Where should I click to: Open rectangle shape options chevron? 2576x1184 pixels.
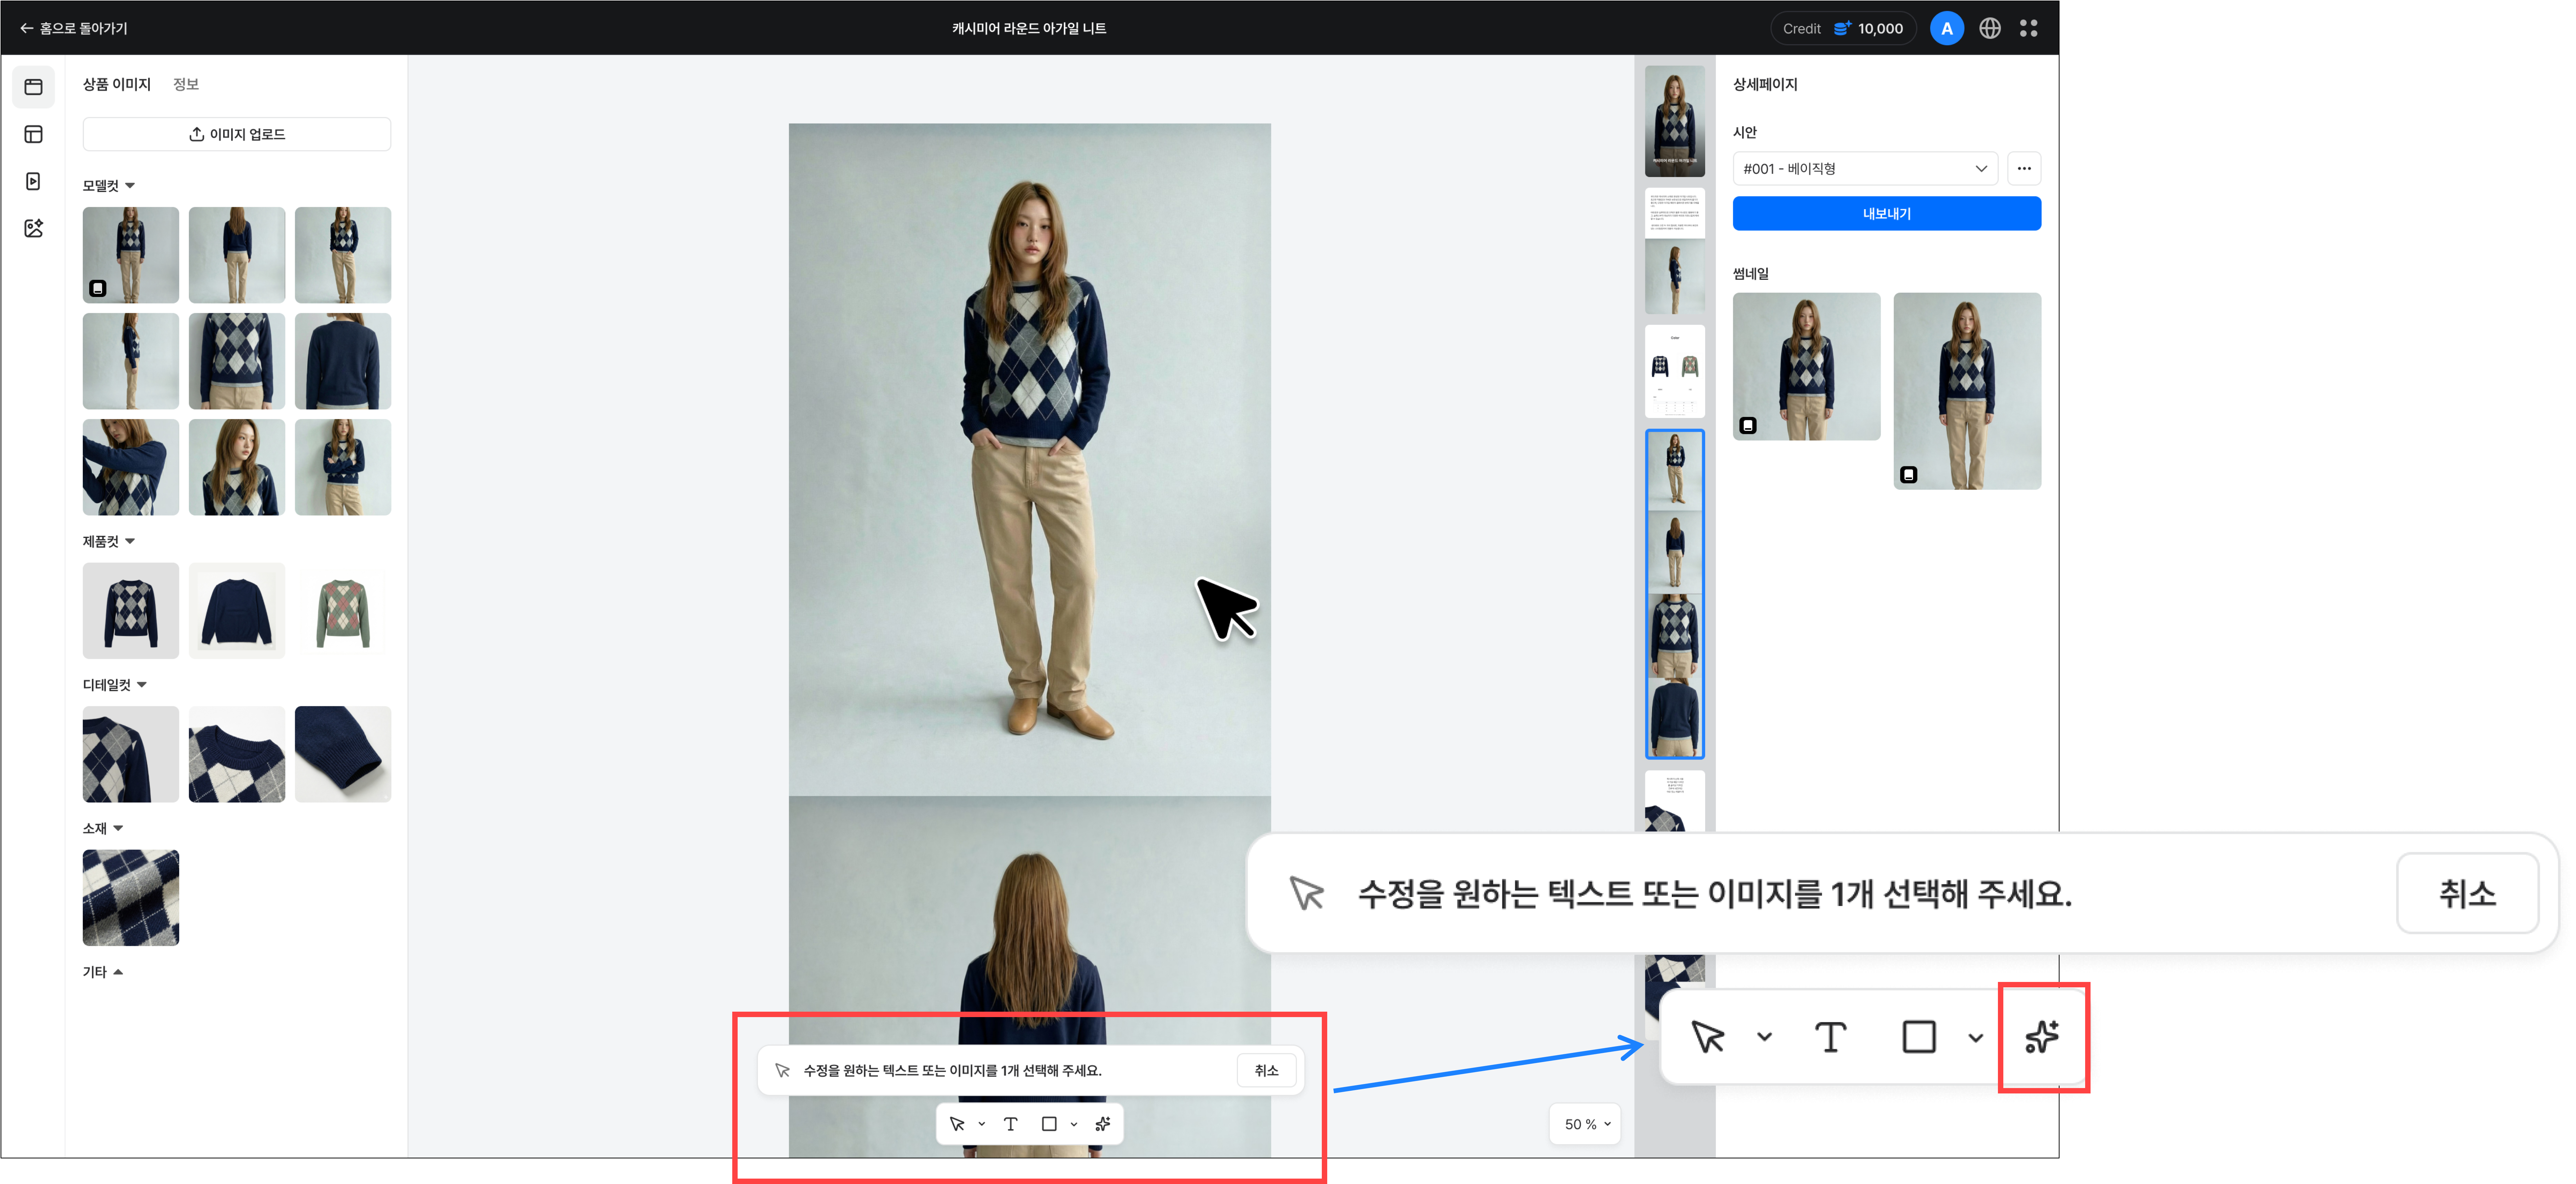tap(1074, 1124)
